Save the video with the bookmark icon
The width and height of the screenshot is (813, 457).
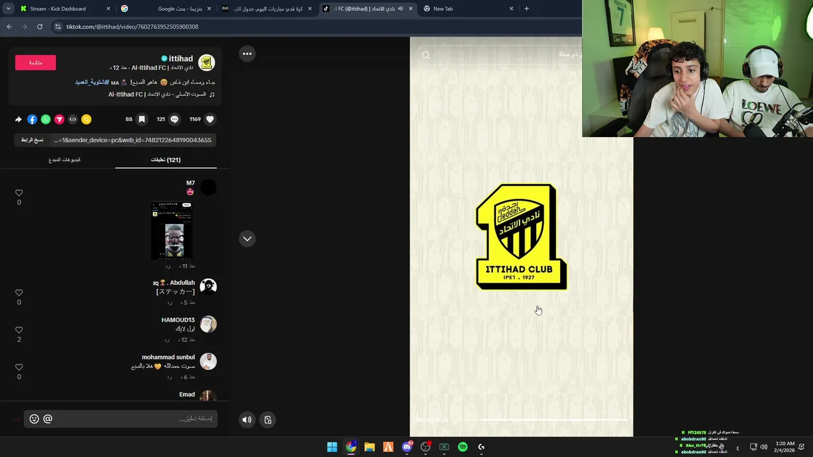142,119
